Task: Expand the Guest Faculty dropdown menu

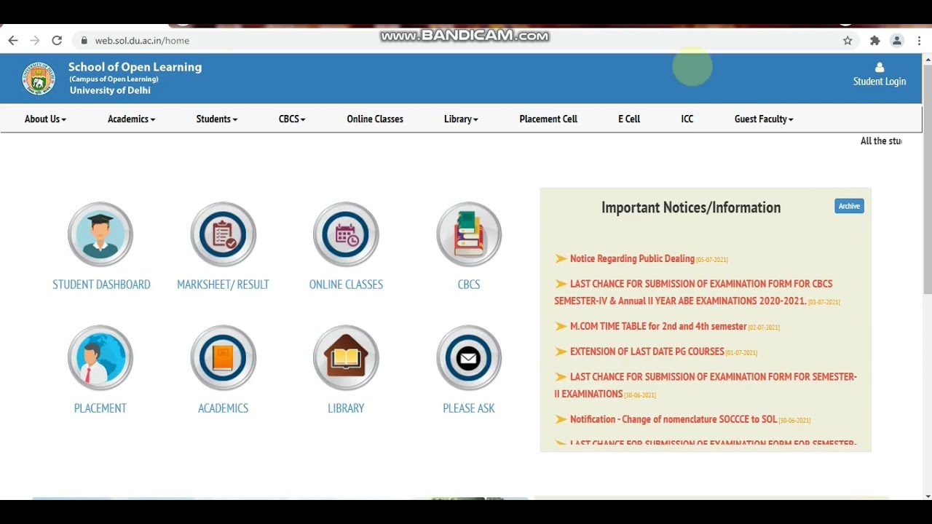Action: 764,119
